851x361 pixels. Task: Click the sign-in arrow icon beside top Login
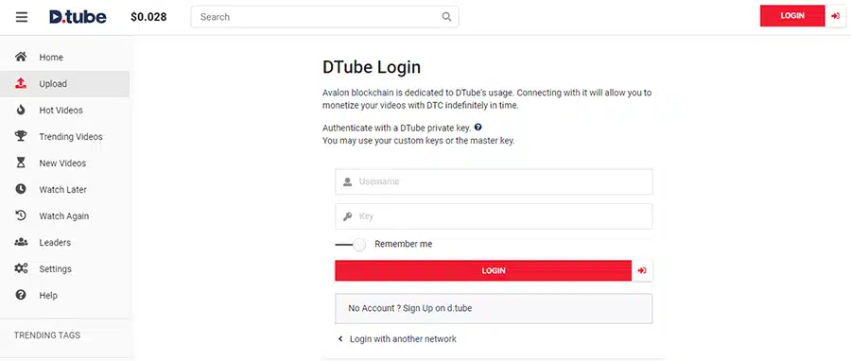(835, 16)
